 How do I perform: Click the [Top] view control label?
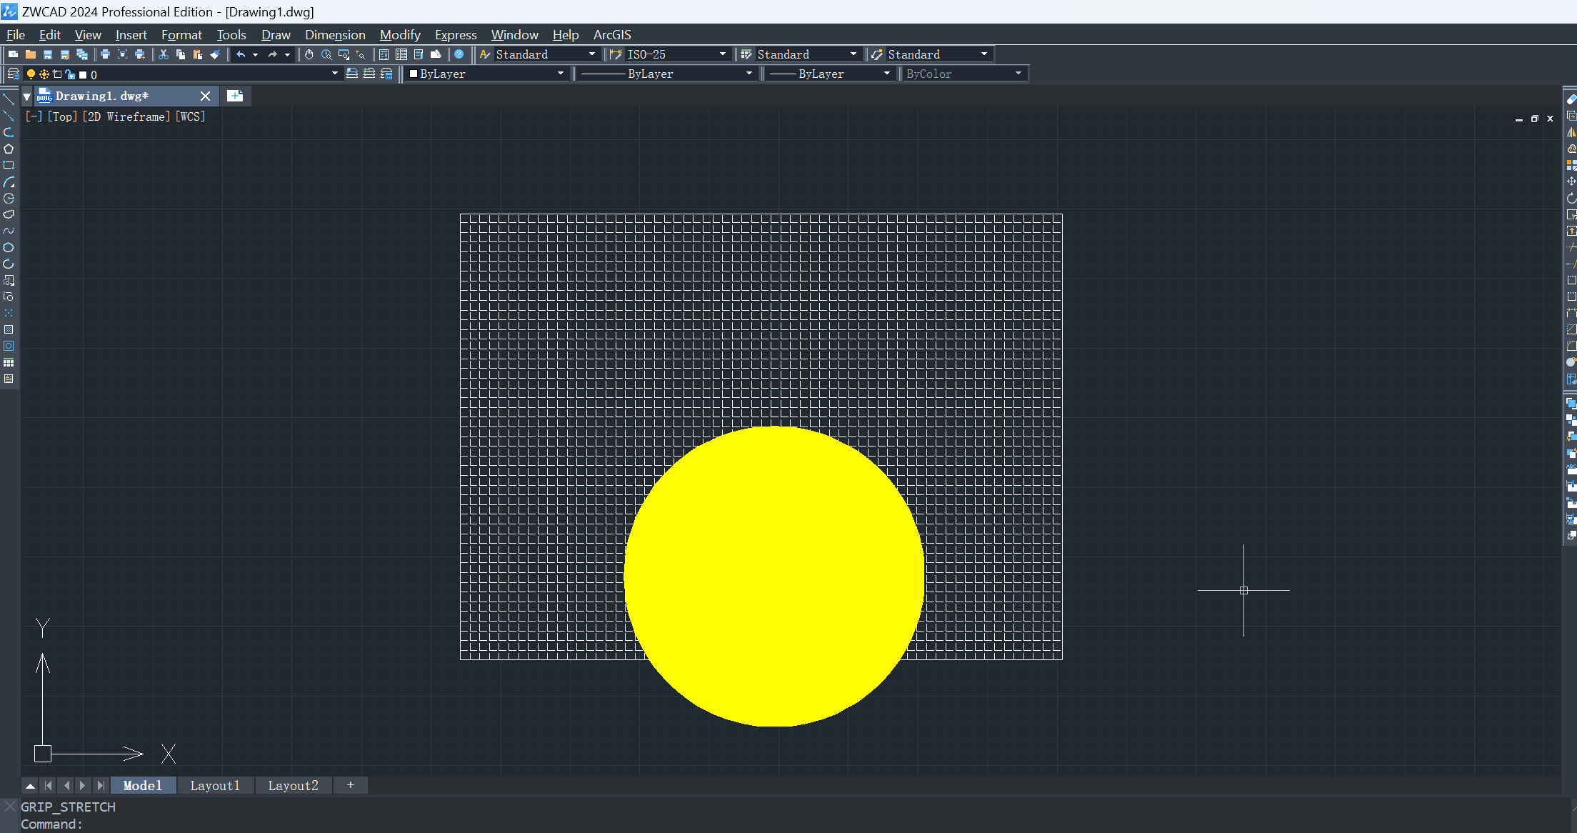[62, 116]
